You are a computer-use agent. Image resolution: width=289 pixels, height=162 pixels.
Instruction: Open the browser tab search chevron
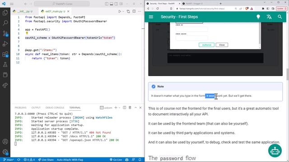pos(265,2)
